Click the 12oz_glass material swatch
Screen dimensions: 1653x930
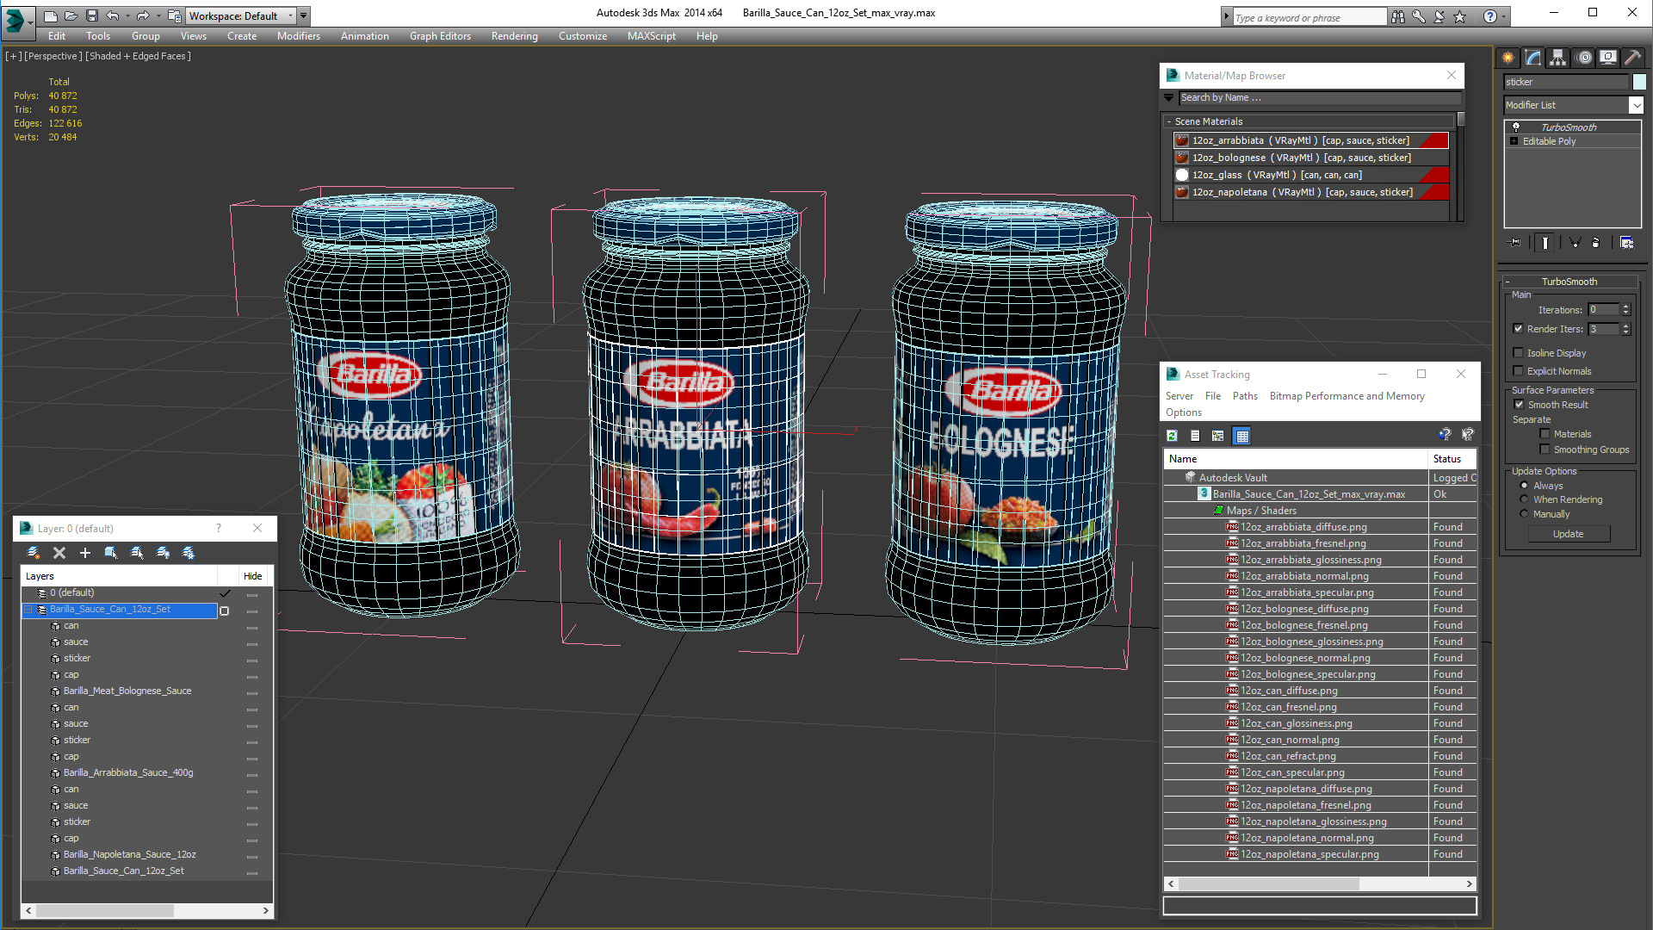pyautogui.click(x=1182, y=175)
